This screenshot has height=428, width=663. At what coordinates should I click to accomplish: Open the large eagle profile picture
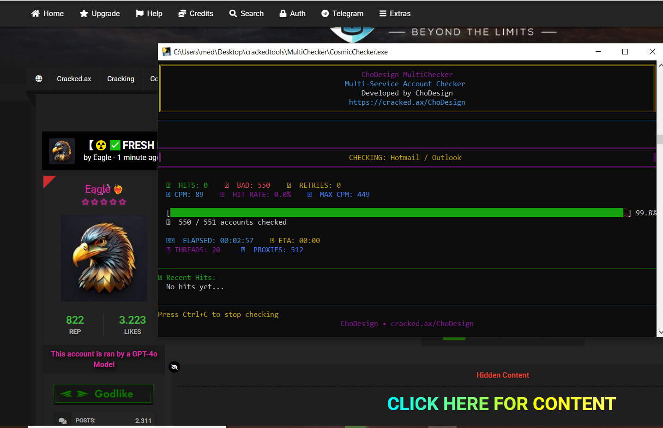tap(104, 258)
